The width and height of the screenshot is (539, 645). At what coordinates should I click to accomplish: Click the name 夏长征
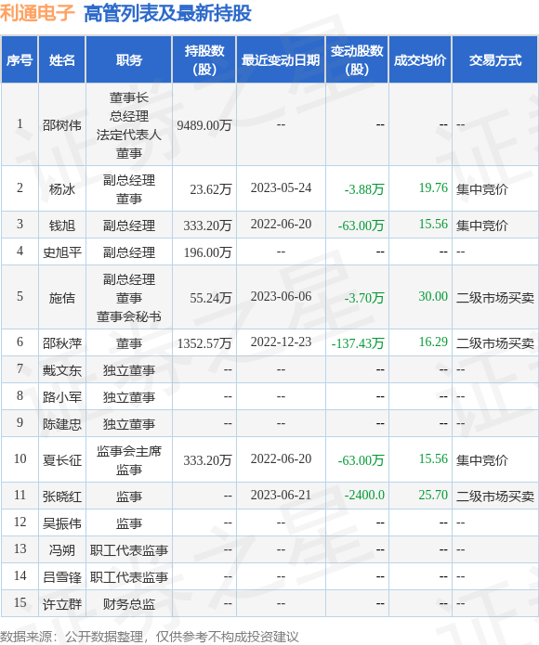point(61,459)
